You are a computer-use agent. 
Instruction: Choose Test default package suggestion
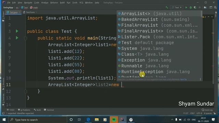click(159, 43)
